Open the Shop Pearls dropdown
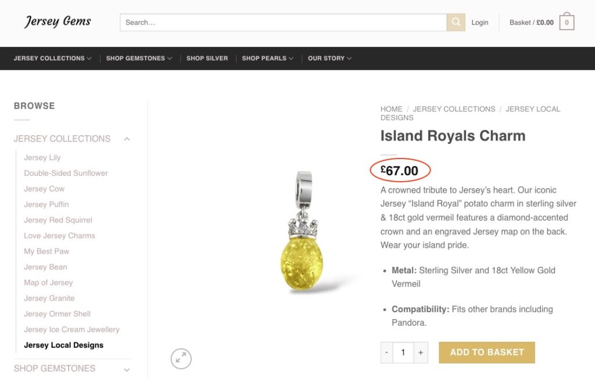 (267, 58)
